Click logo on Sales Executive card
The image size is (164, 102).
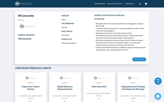pyautogui.click(x=99, y=78)
